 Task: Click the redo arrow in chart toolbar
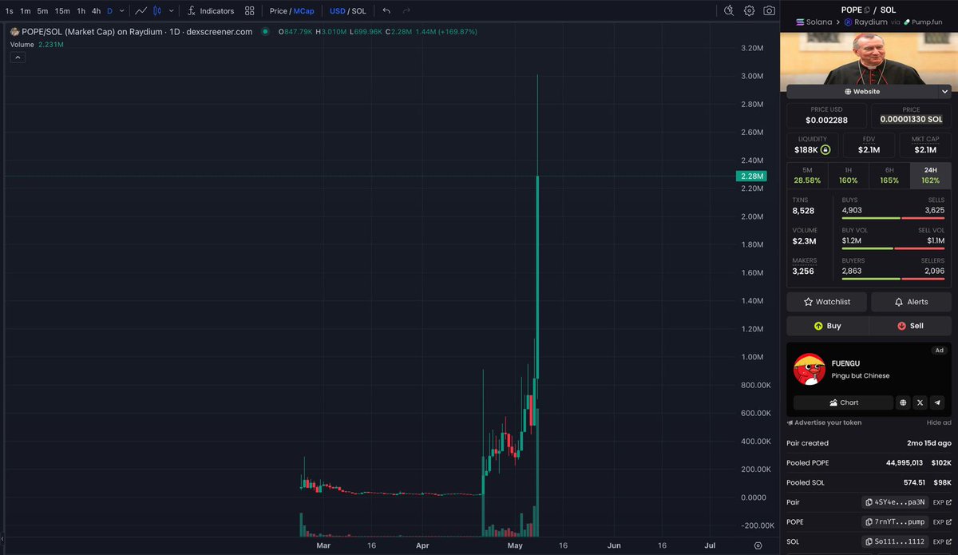(x=406, y=11)
